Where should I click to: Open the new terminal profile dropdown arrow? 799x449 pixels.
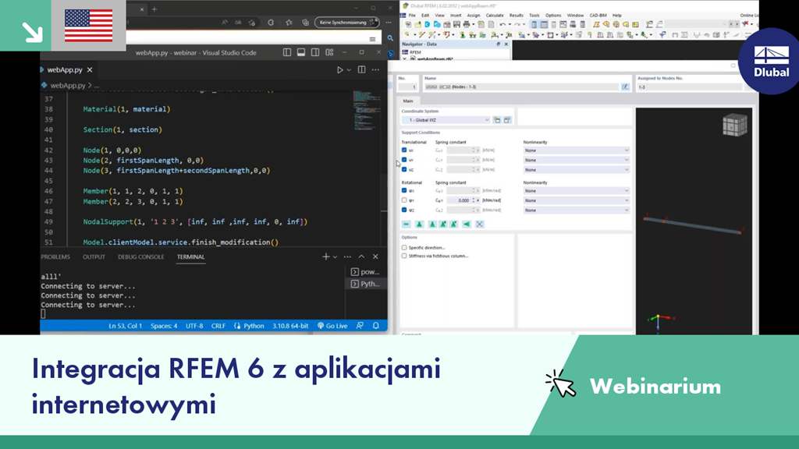point(335,256)
